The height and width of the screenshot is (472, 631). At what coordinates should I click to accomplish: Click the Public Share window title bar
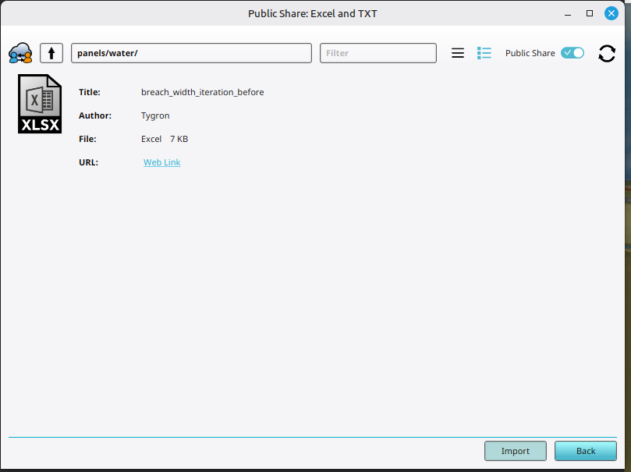[x=312, y=13]
